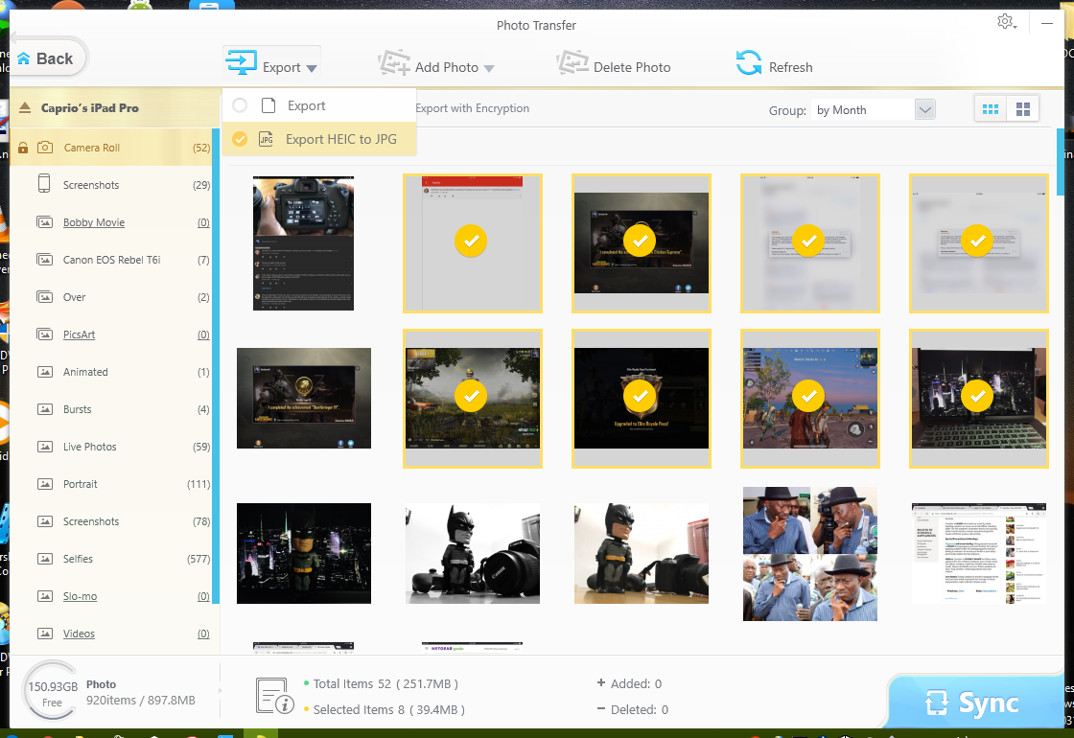
Task: Choose Export menu entry
Action: coord(319,105)
